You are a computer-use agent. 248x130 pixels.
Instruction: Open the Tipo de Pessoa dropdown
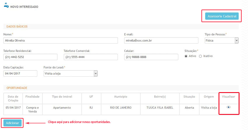(221, 41)
